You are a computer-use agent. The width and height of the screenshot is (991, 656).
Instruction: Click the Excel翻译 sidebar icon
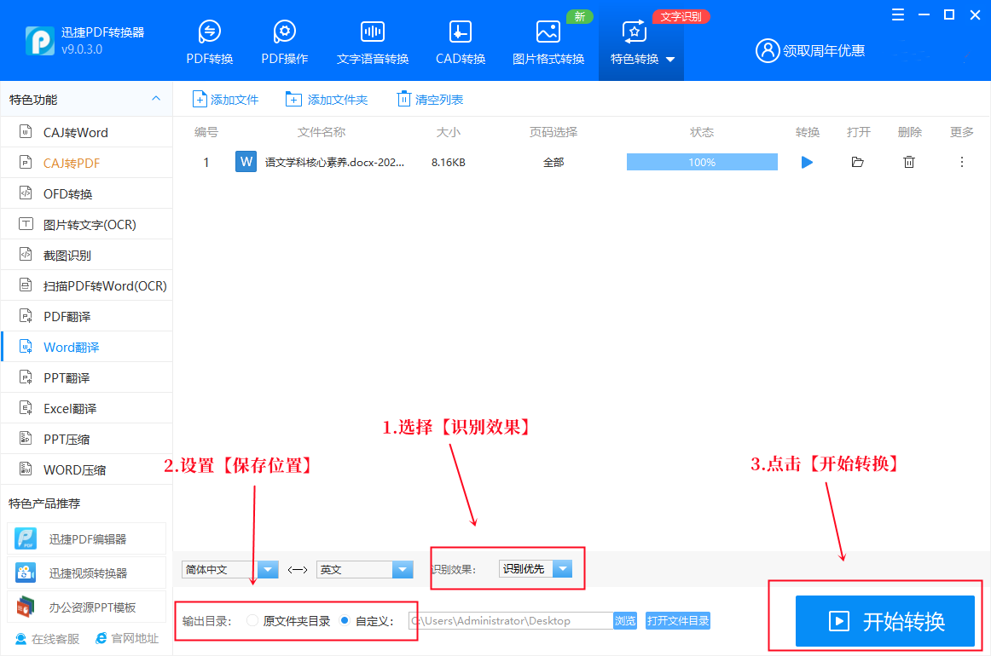tap(26, 408)
